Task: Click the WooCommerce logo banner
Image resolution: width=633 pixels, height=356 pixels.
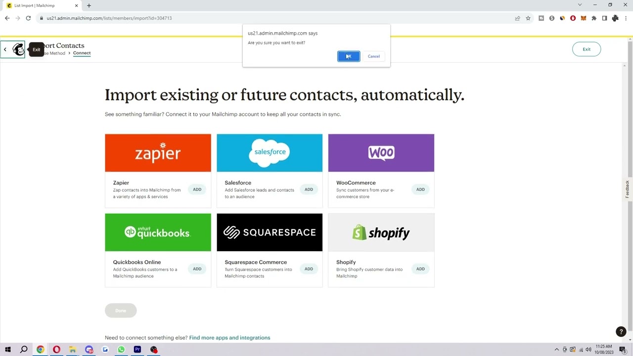Action: (x=381, y=153)
